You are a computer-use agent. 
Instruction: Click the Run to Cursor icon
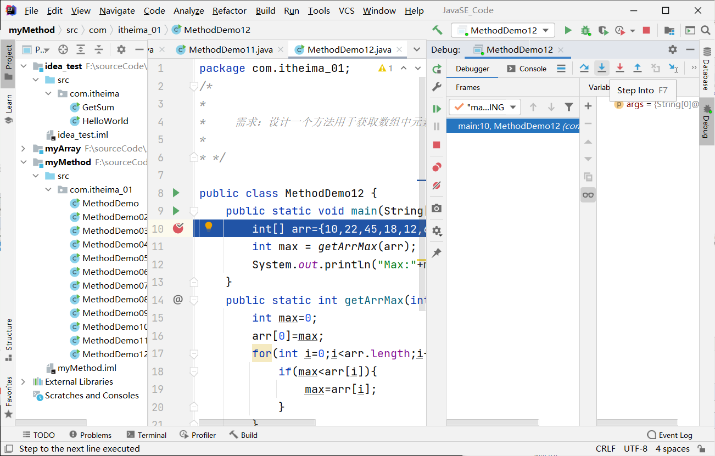[673, 68]
